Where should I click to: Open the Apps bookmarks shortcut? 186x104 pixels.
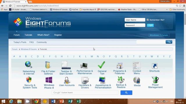4,10
